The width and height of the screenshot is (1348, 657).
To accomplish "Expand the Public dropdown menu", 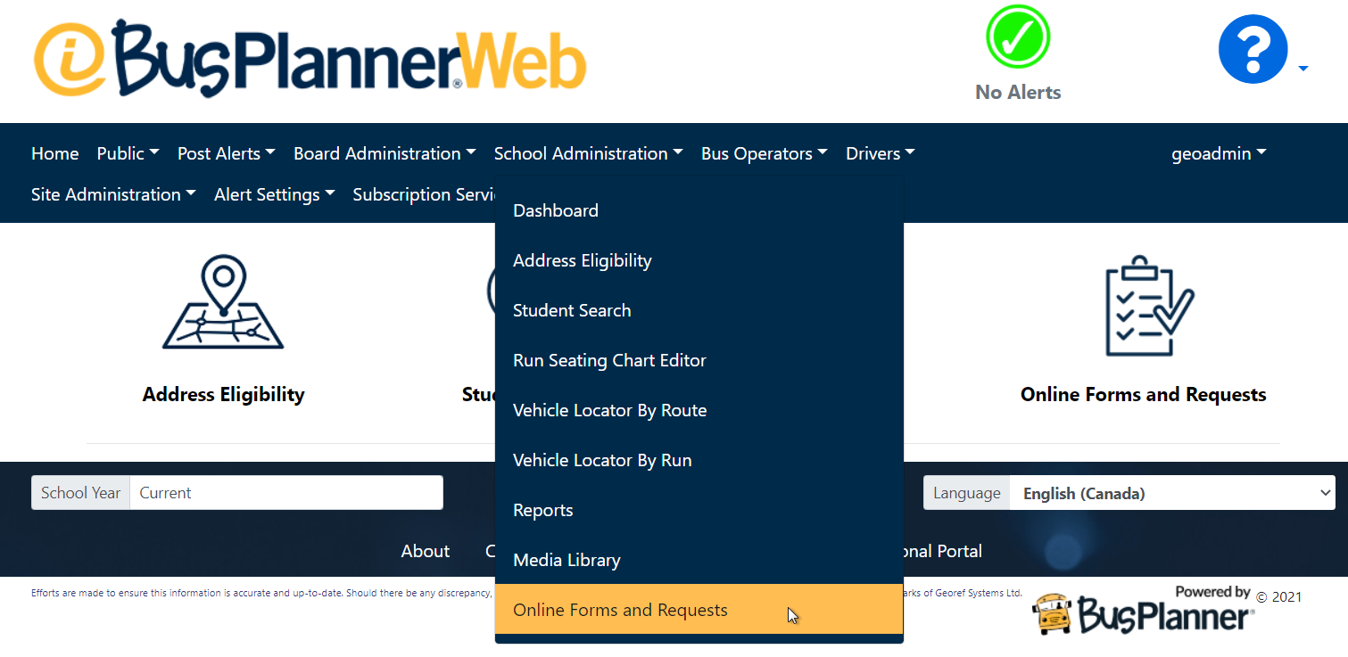I will 128,153.
